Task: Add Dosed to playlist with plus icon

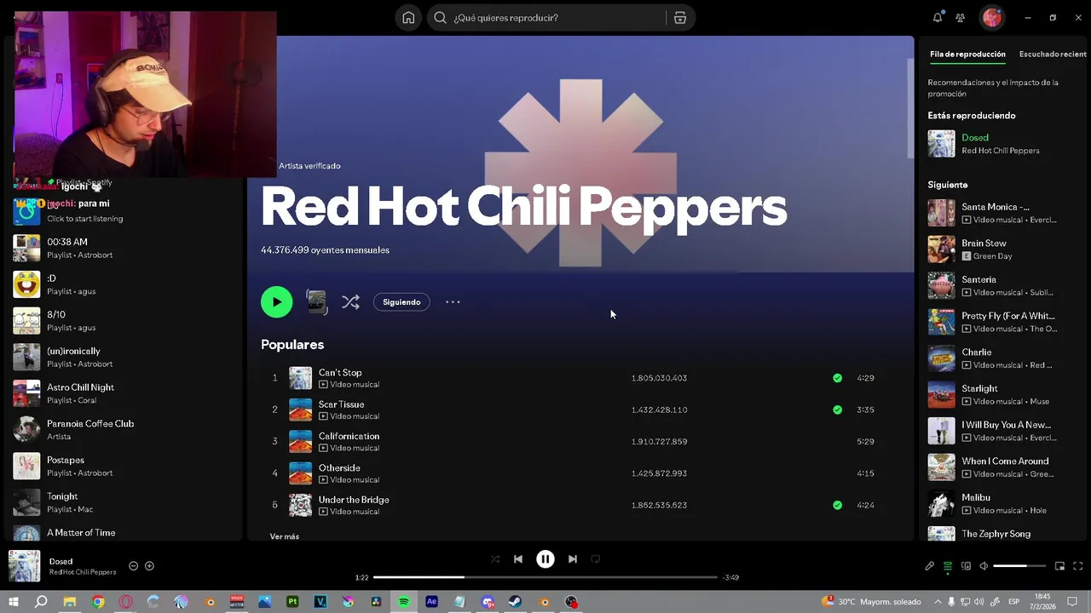Action: (149, 566)
